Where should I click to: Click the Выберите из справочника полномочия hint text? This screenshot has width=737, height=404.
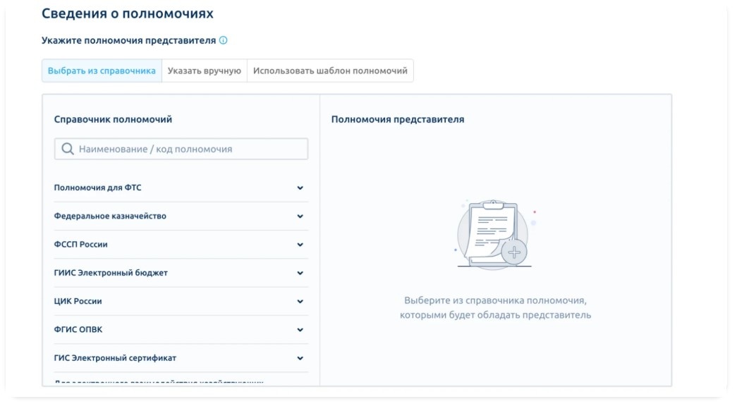495,307
